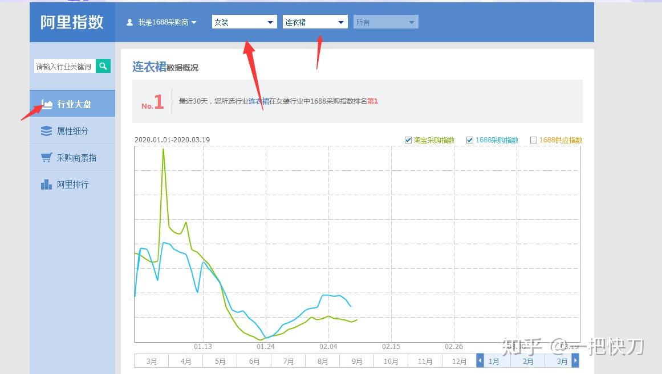Jump to 6月 on the month timeline

[254, 361]
